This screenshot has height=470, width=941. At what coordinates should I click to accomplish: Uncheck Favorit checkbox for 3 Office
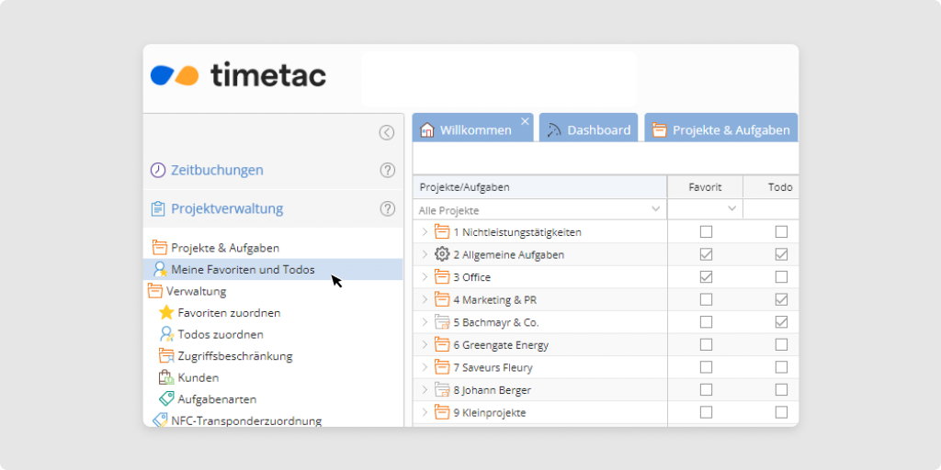pyautogui.click(x=706, y=277)
